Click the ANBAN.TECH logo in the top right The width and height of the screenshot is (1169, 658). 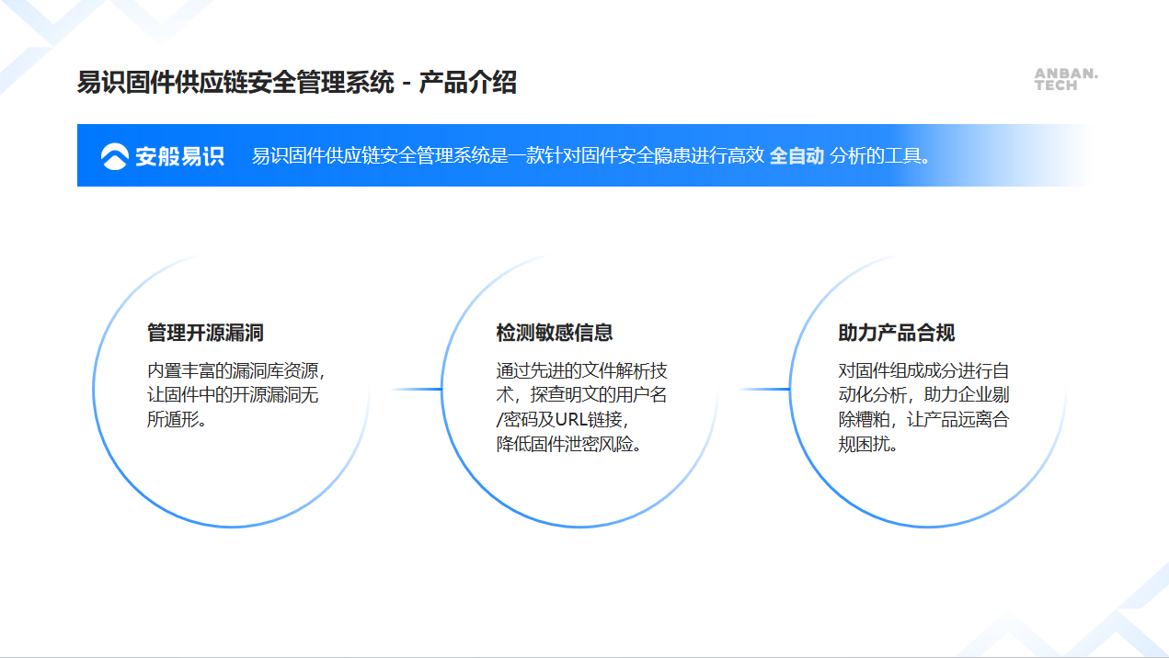[1066, 79]
